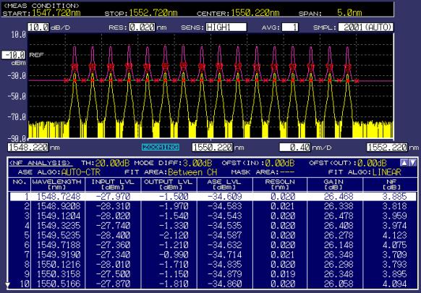Select the AVG value field
Screen dimensions: 421x293
point(289,27)
